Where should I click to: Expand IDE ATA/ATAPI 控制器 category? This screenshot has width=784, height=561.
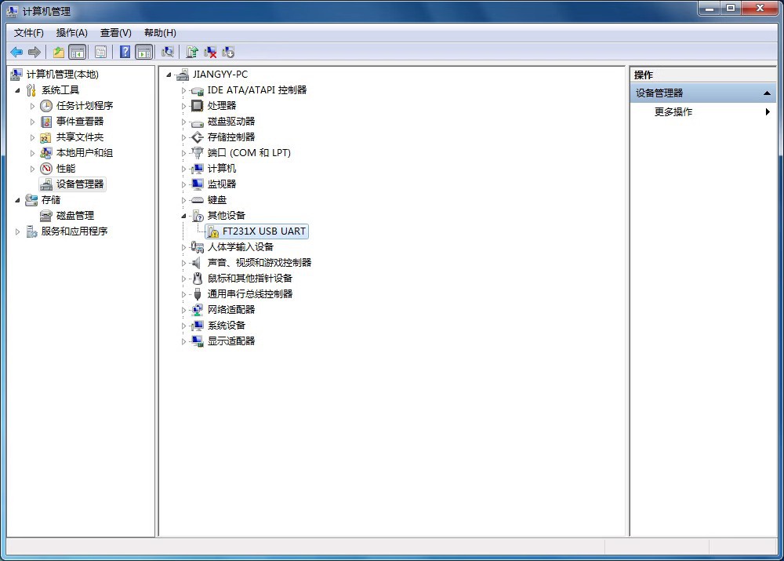(x=183, y=90)
